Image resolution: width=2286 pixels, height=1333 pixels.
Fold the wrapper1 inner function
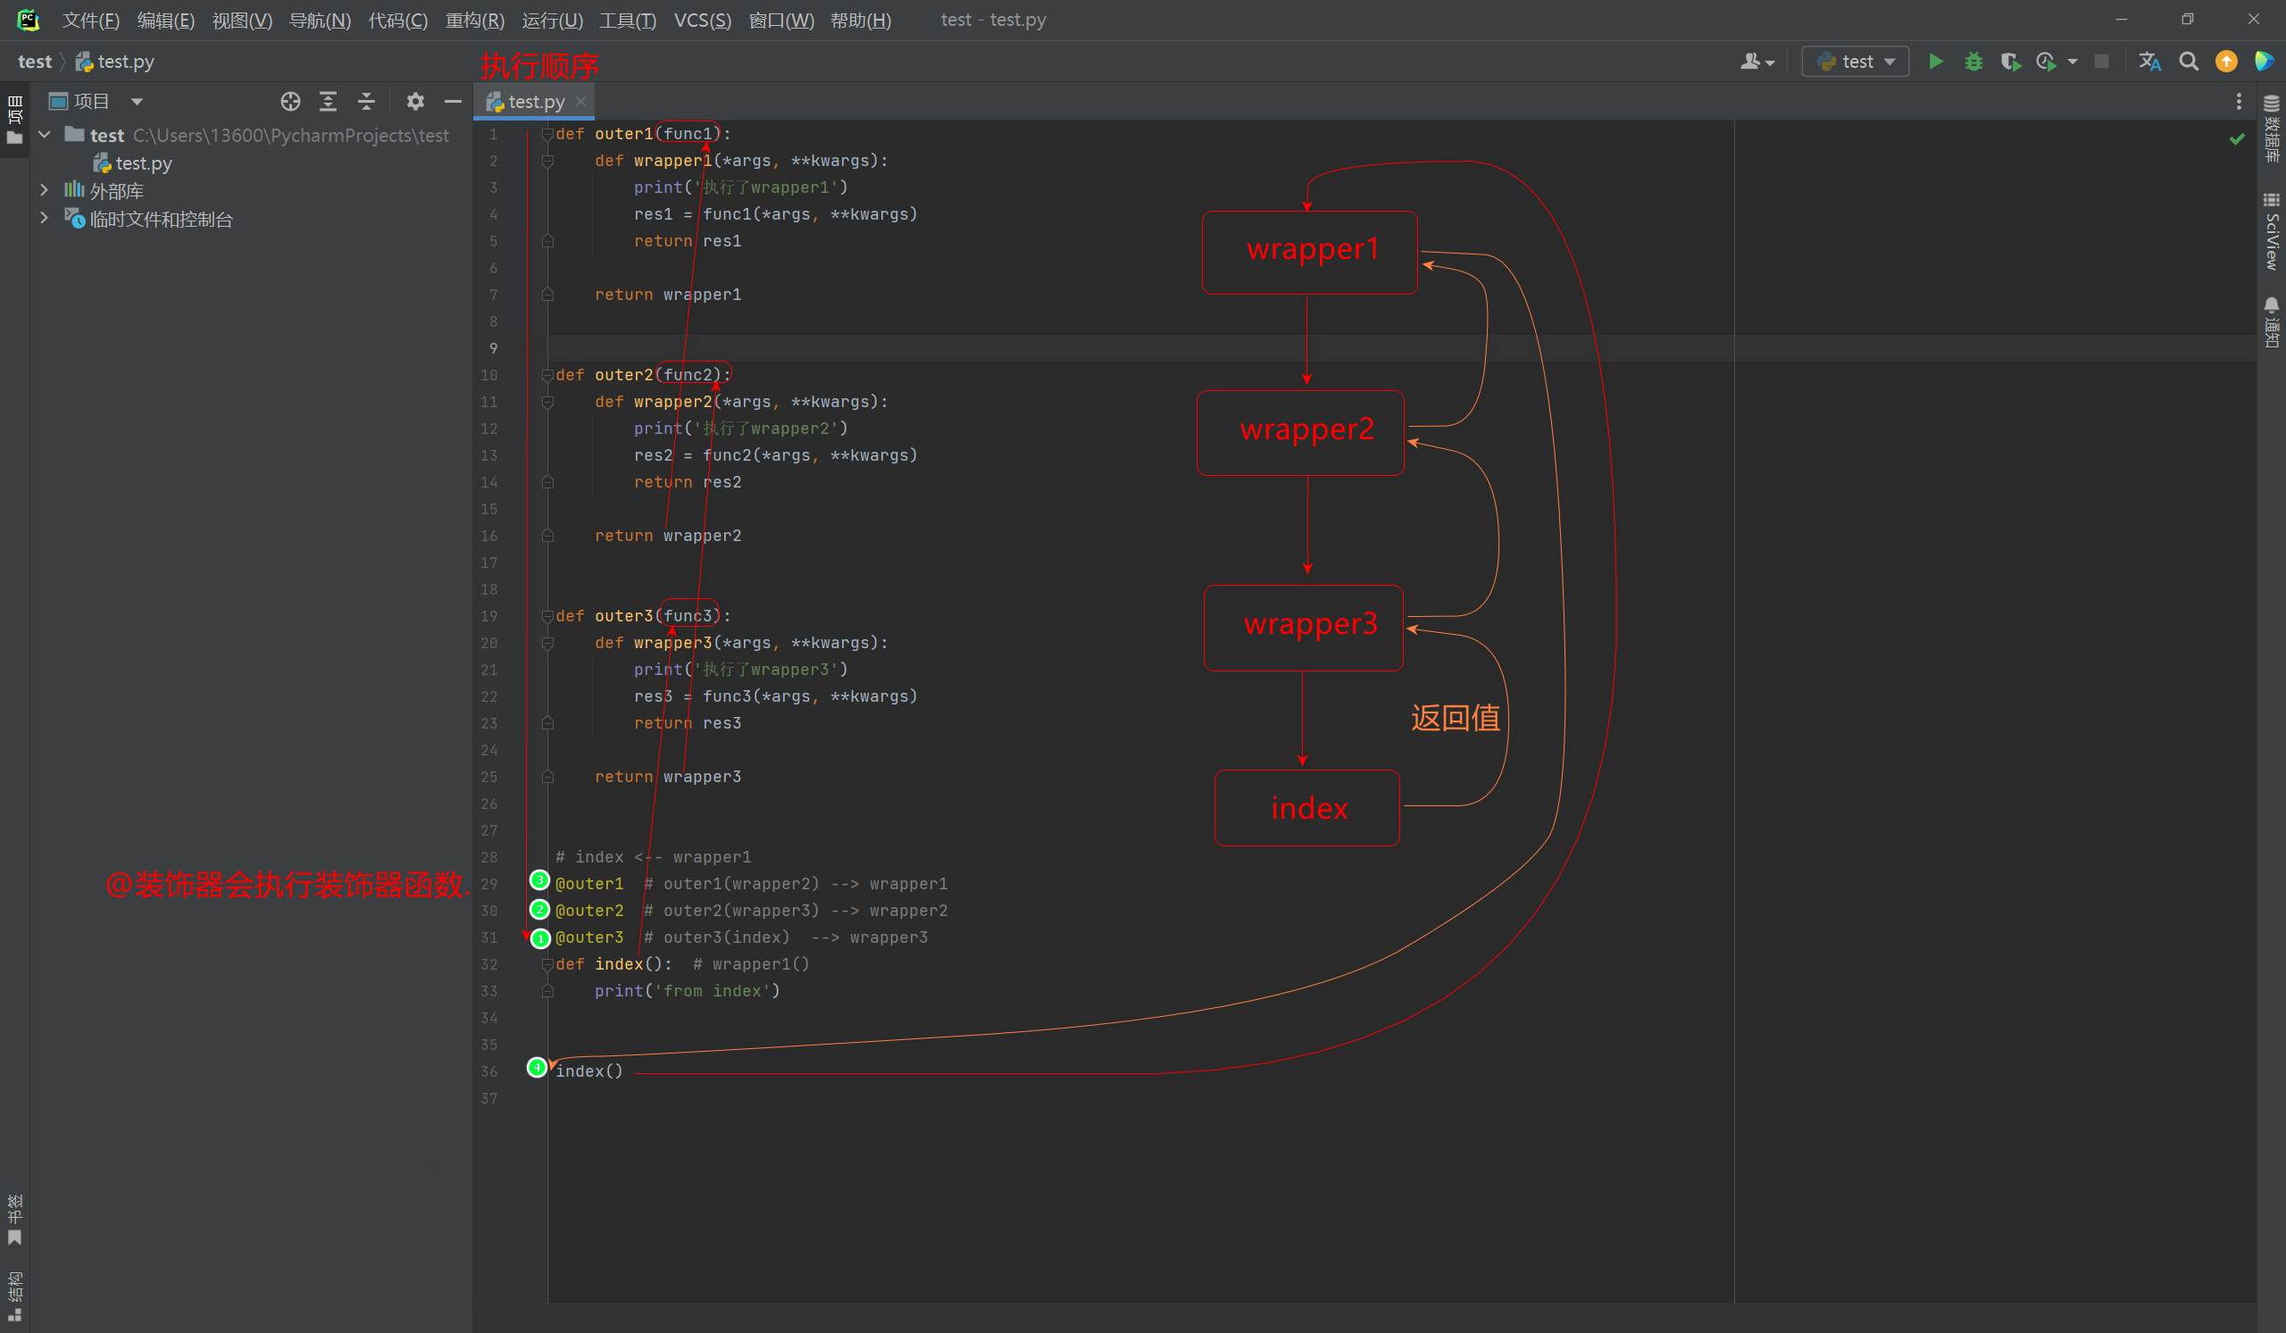tap(547, 162)
